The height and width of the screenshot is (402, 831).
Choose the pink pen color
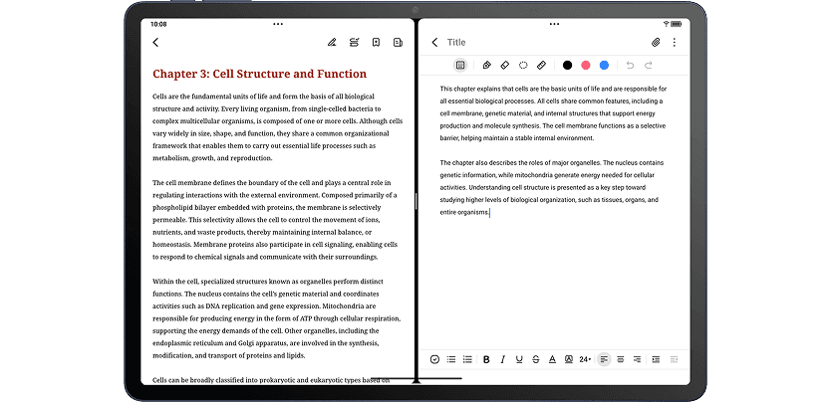pos(586,65)
